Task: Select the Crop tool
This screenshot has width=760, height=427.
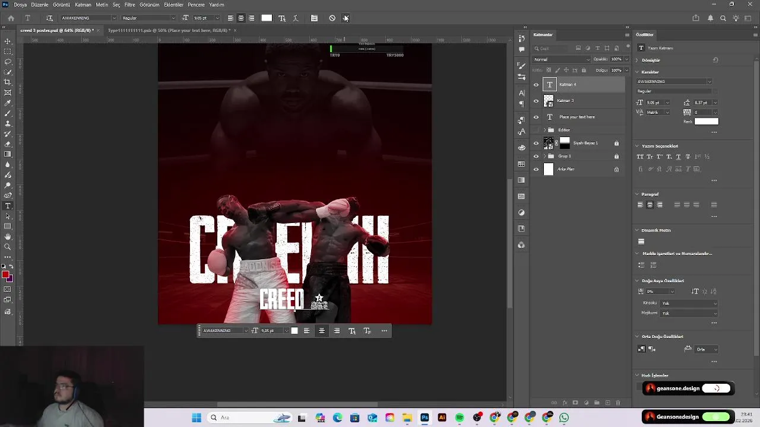Action: (x=8, y=82)
